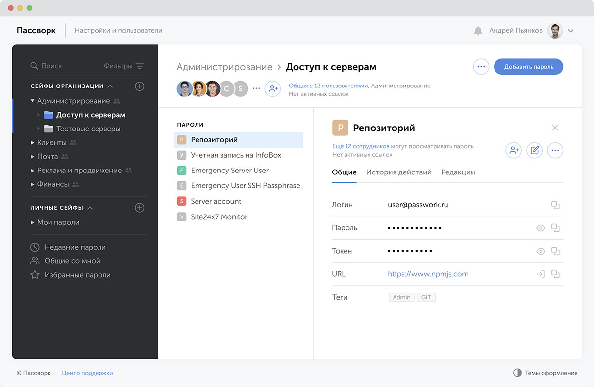Click add user icon next to avatars
The width and height of the screenshot is (594, 387).
click(272, 88)
